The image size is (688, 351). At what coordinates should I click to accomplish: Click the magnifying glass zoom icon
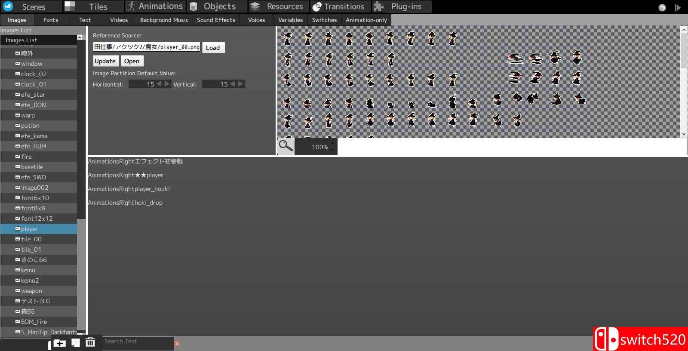tap(286, 146)
